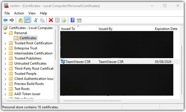Select Certificates - Local Computer root node

point(31,28)
